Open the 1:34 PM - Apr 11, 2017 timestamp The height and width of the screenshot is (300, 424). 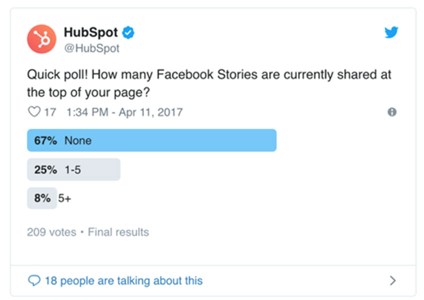click(x=124, y=112)
